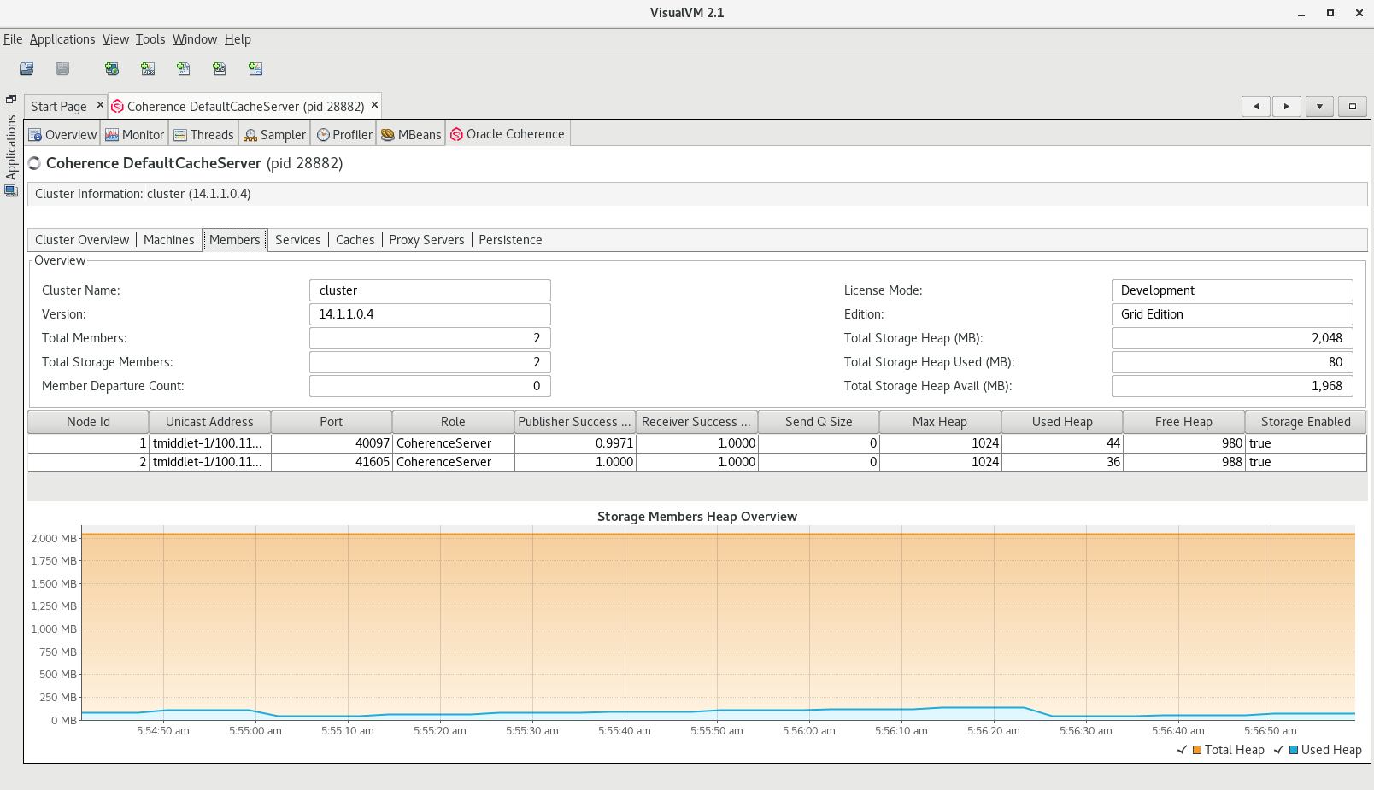
Task: Switch to the Threads tab
Action: click(x=203, y=135)
